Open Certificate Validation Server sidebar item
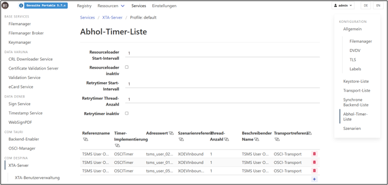 (33, 68)
